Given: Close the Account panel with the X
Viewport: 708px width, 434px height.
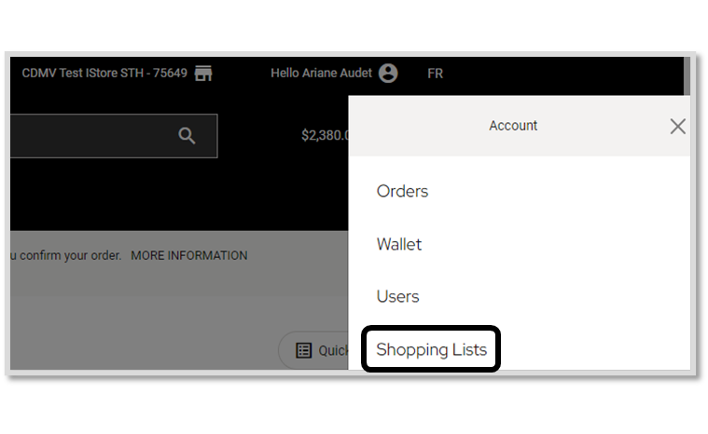Looking at the screenshot, I should click(x=677, y=126).
